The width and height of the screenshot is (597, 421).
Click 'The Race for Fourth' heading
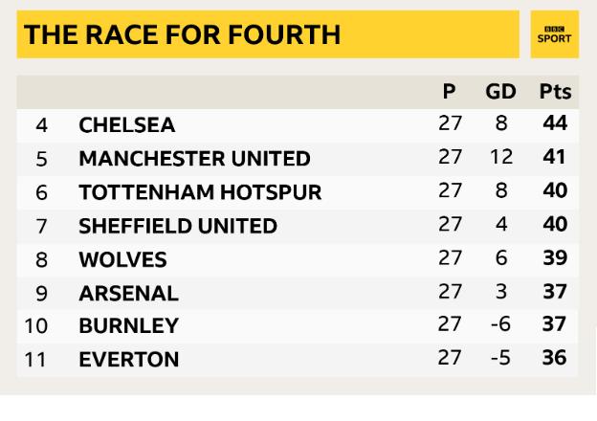click(x=182, y=35)
